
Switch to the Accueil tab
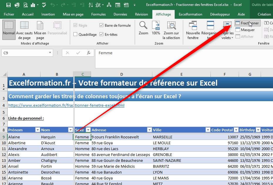pyautogui.click(x=28, y=14)
